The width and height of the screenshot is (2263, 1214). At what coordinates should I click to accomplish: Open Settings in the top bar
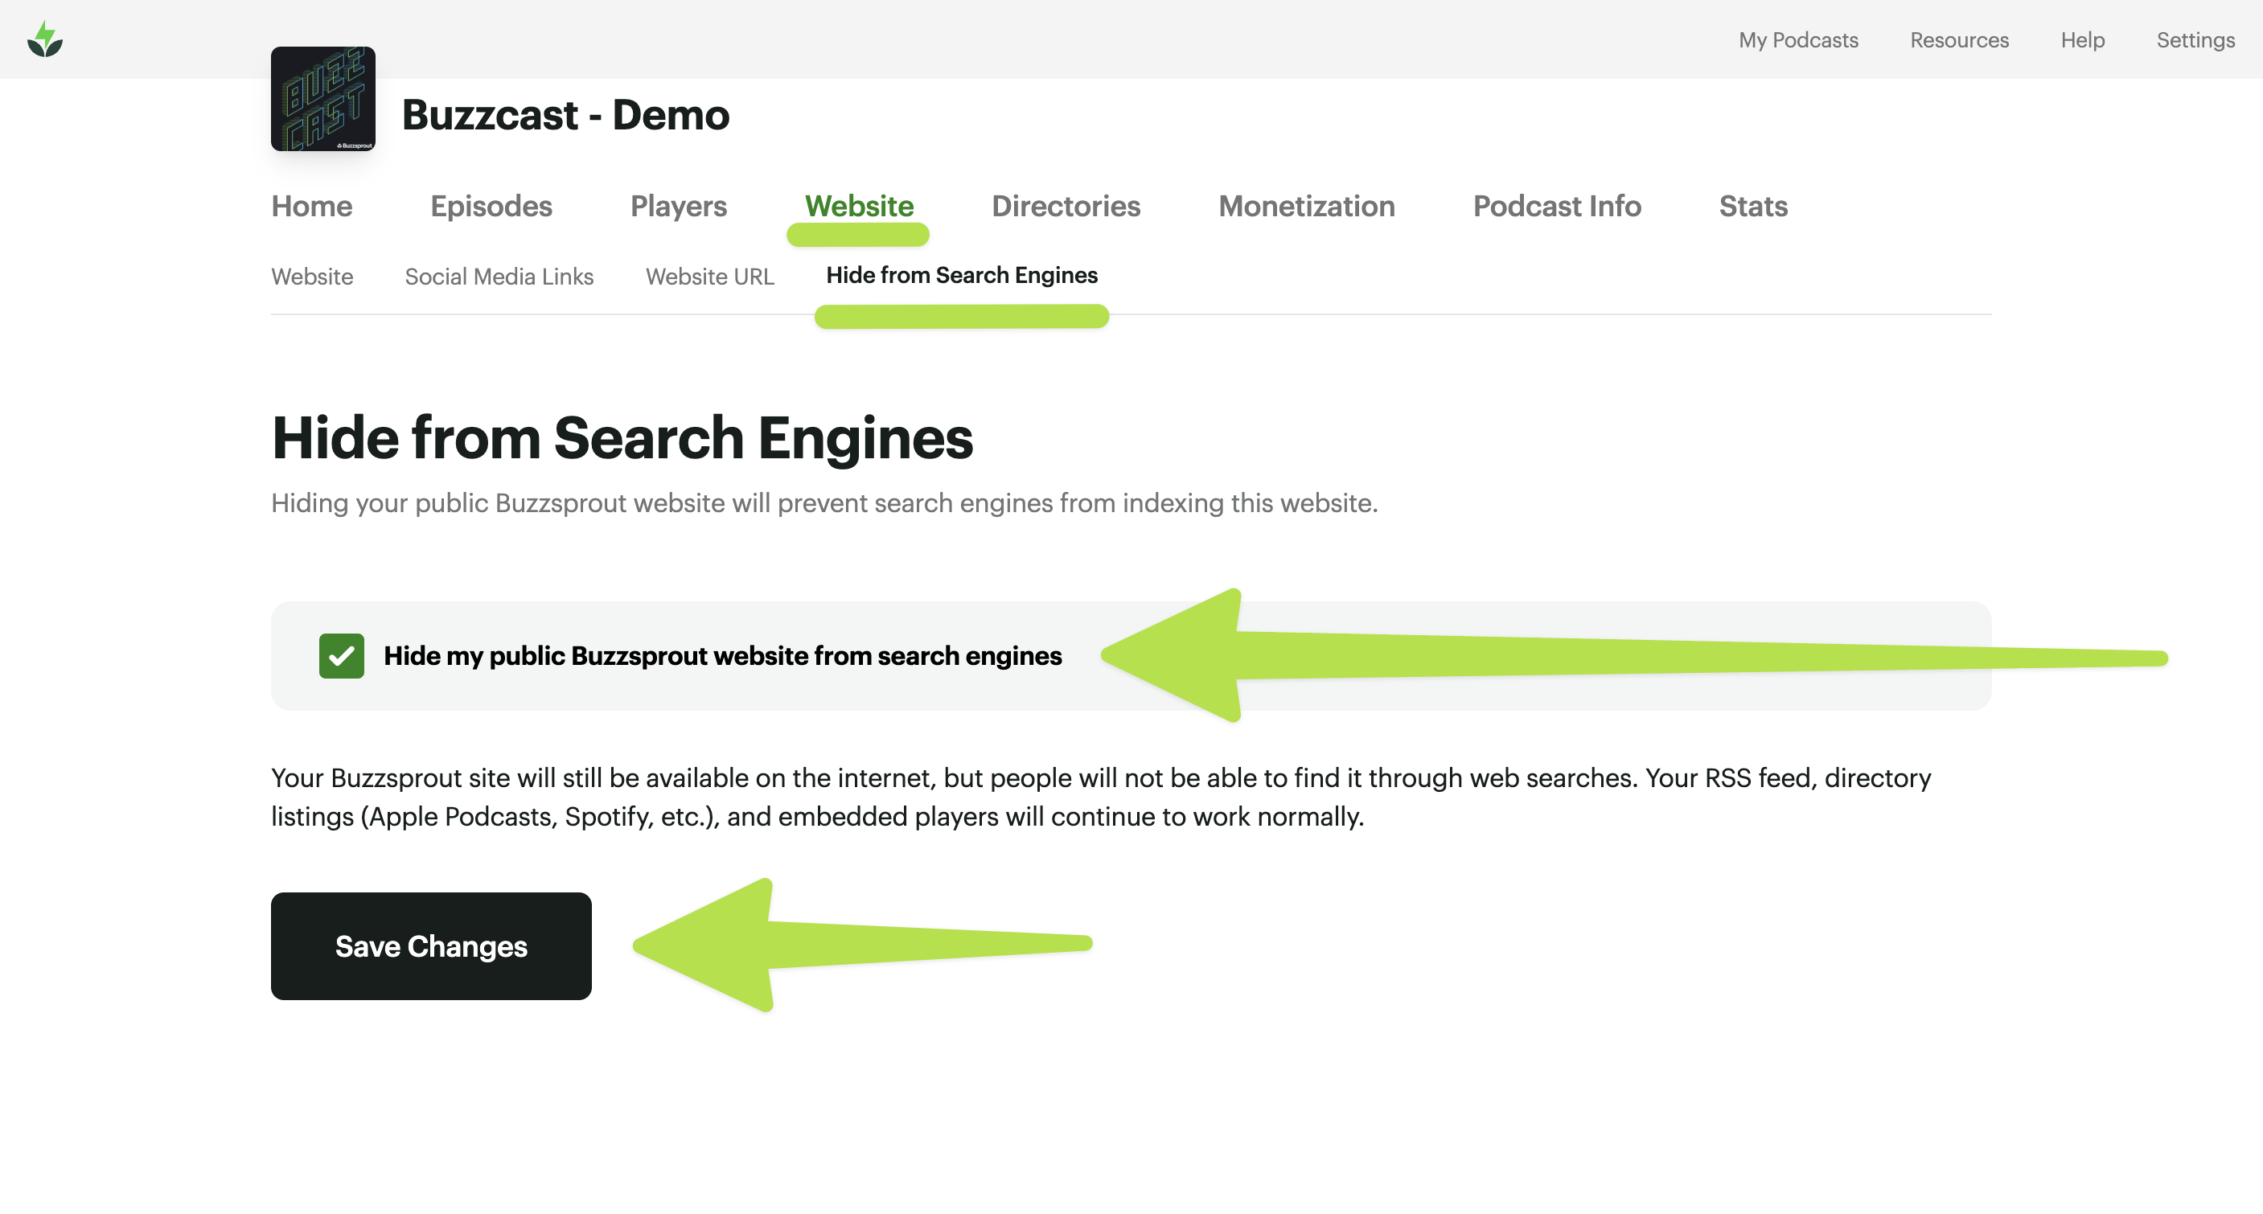2194,39
